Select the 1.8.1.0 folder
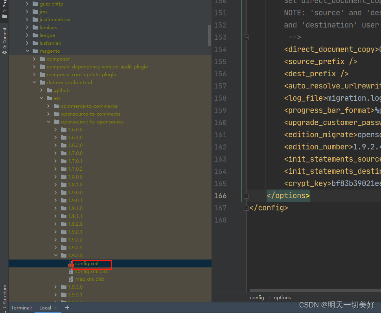The width and height of the screenshot is (381, 313). point(75,184)
